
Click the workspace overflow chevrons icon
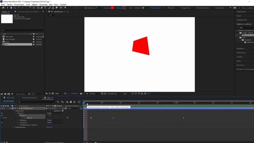(230, 8)
